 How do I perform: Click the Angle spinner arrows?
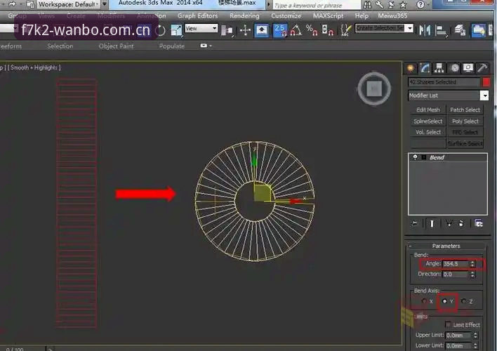pyautogui.click(x=472, y=264)
